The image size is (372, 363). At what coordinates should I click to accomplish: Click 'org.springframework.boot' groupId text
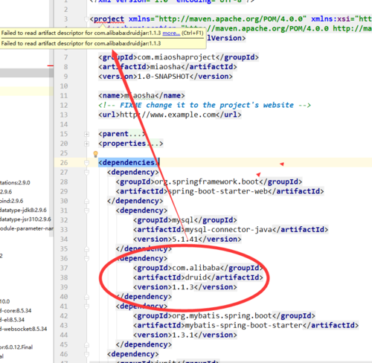click(x=207, y=182)
